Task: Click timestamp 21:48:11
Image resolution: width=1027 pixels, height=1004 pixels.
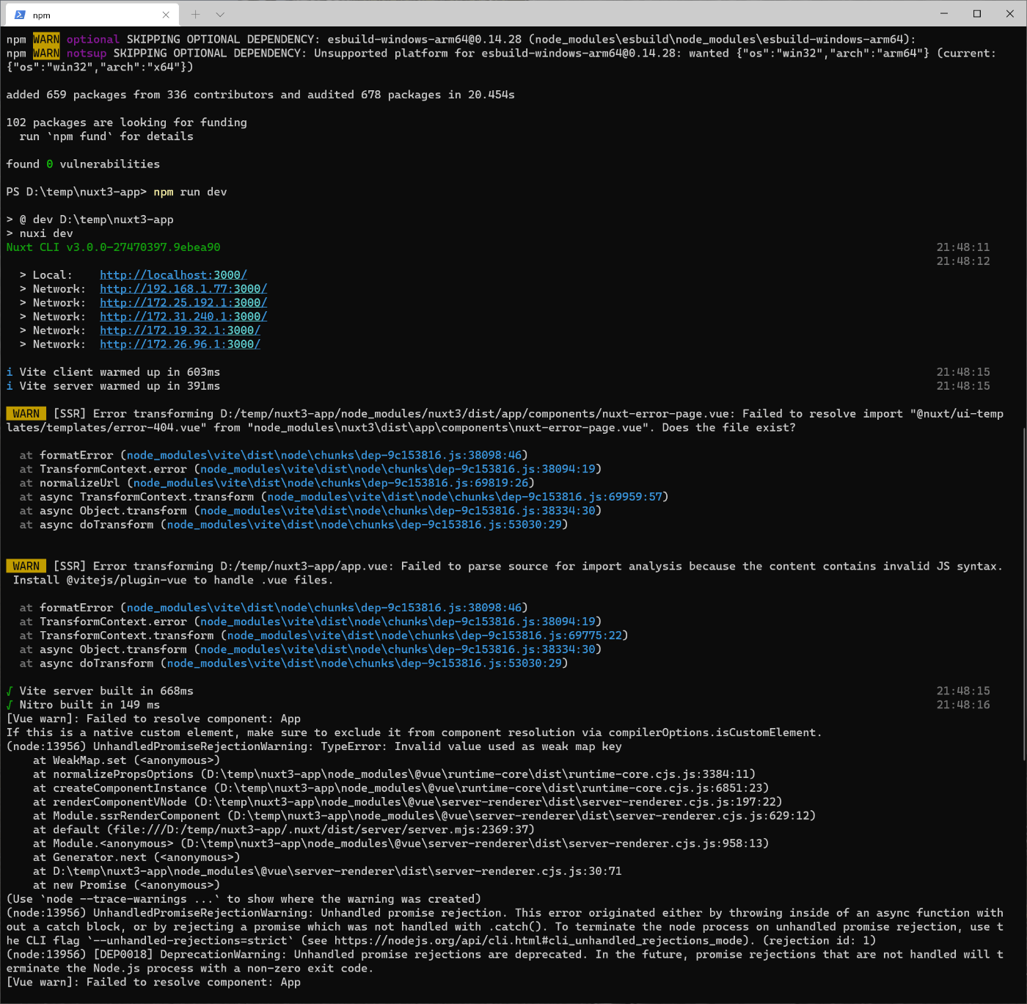Action: click(963, 247)
